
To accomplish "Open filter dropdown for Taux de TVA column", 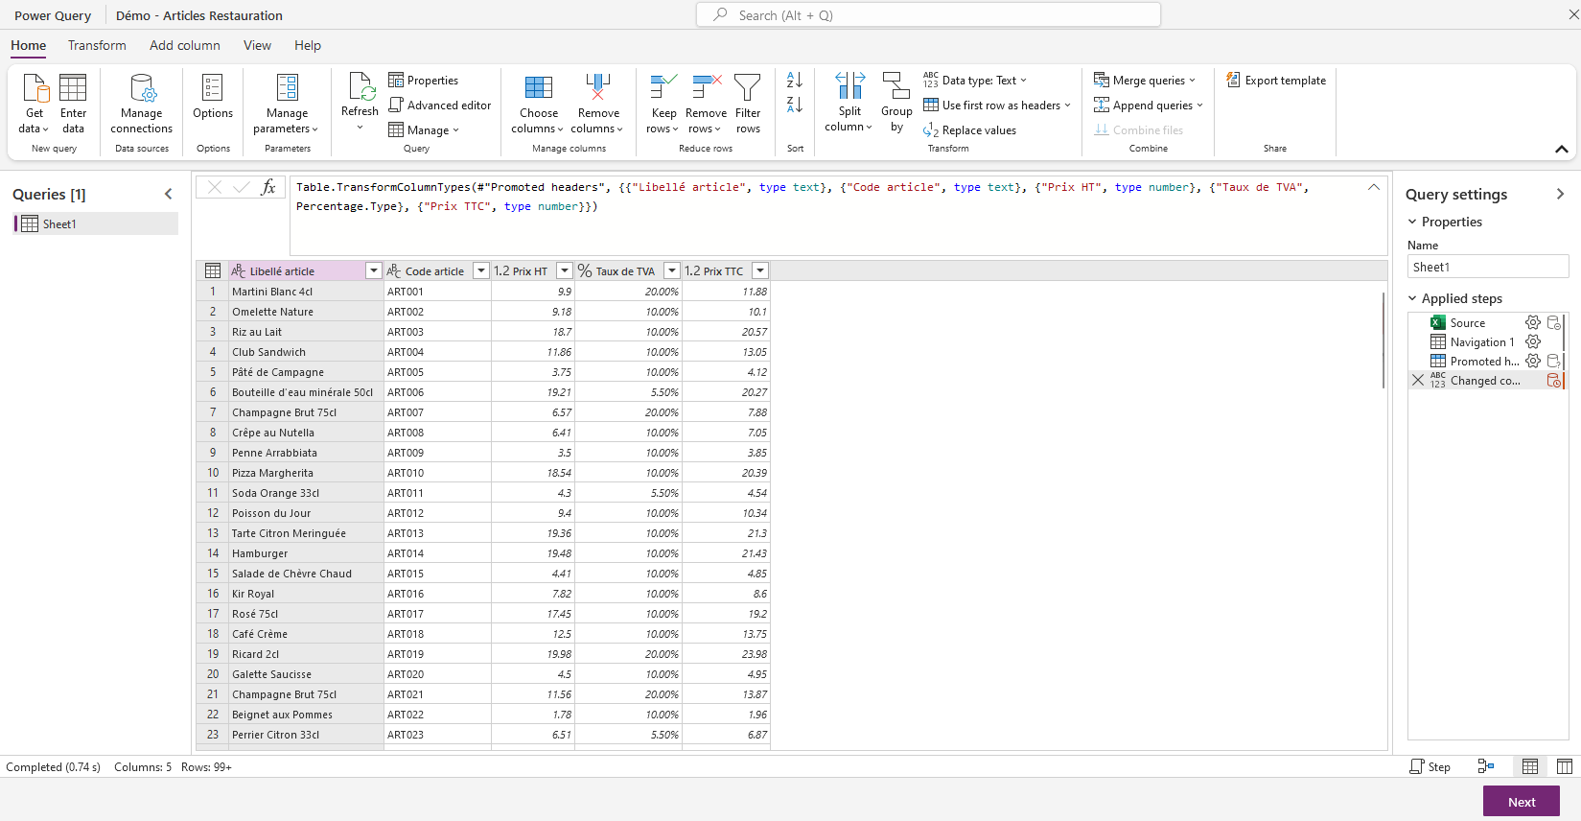I will 672,271.
